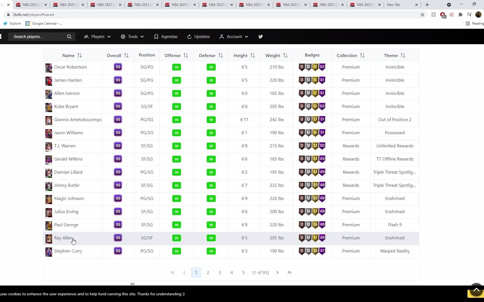Viewport: 484px width, 302px height.
Task: Open the tab search dropdown in title bar
Action: point(449,5)
